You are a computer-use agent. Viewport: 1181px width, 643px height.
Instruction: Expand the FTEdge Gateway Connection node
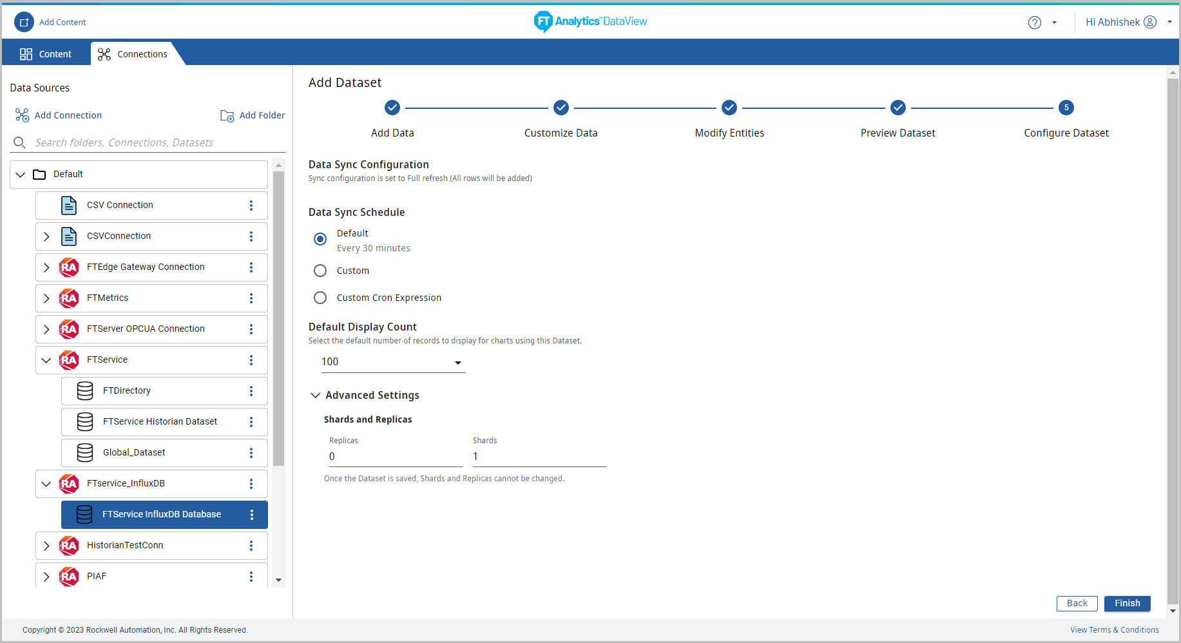click(x=46, y=267)
